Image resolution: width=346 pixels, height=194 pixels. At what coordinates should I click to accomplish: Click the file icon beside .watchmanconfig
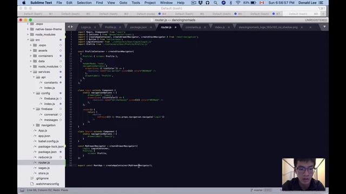click(32, 184)
